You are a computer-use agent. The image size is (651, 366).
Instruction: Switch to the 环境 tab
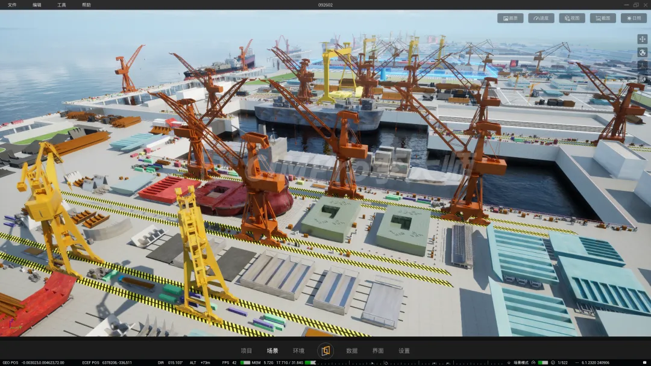298,351
